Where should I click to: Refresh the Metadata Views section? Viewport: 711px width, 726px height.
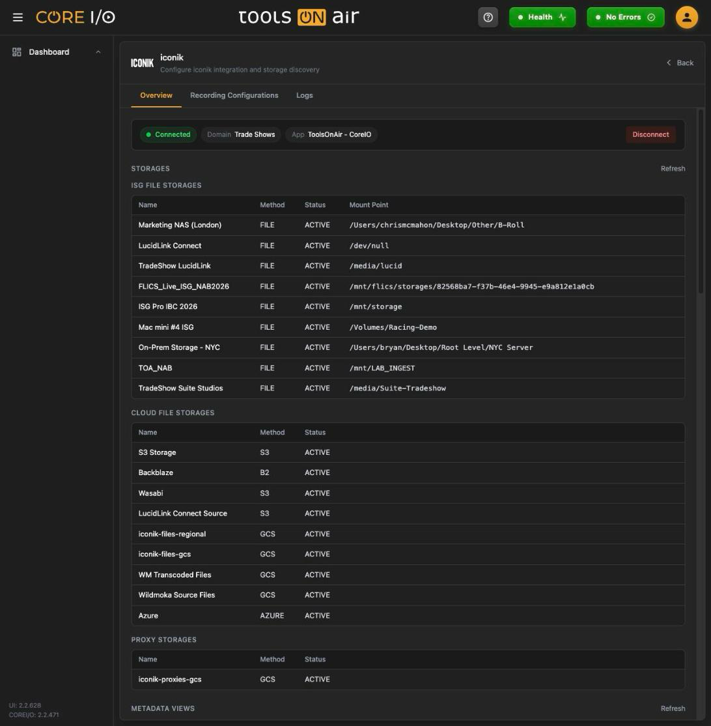click(673, 708)
